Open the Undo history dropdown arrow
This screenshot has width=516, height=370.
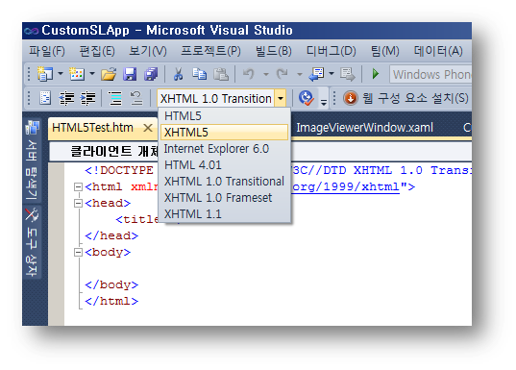(x=266, y=74)
